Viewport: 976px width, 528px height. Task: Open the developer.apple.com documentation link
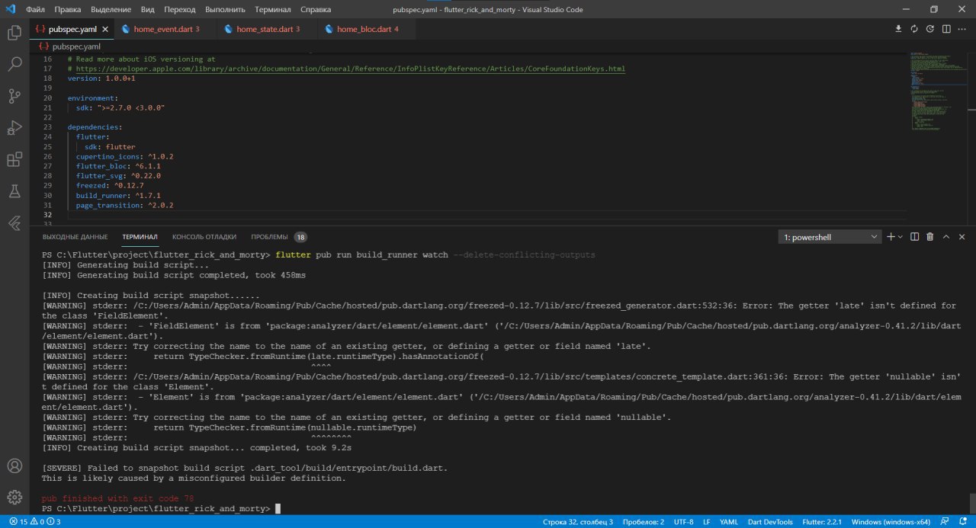coord(351,69)
